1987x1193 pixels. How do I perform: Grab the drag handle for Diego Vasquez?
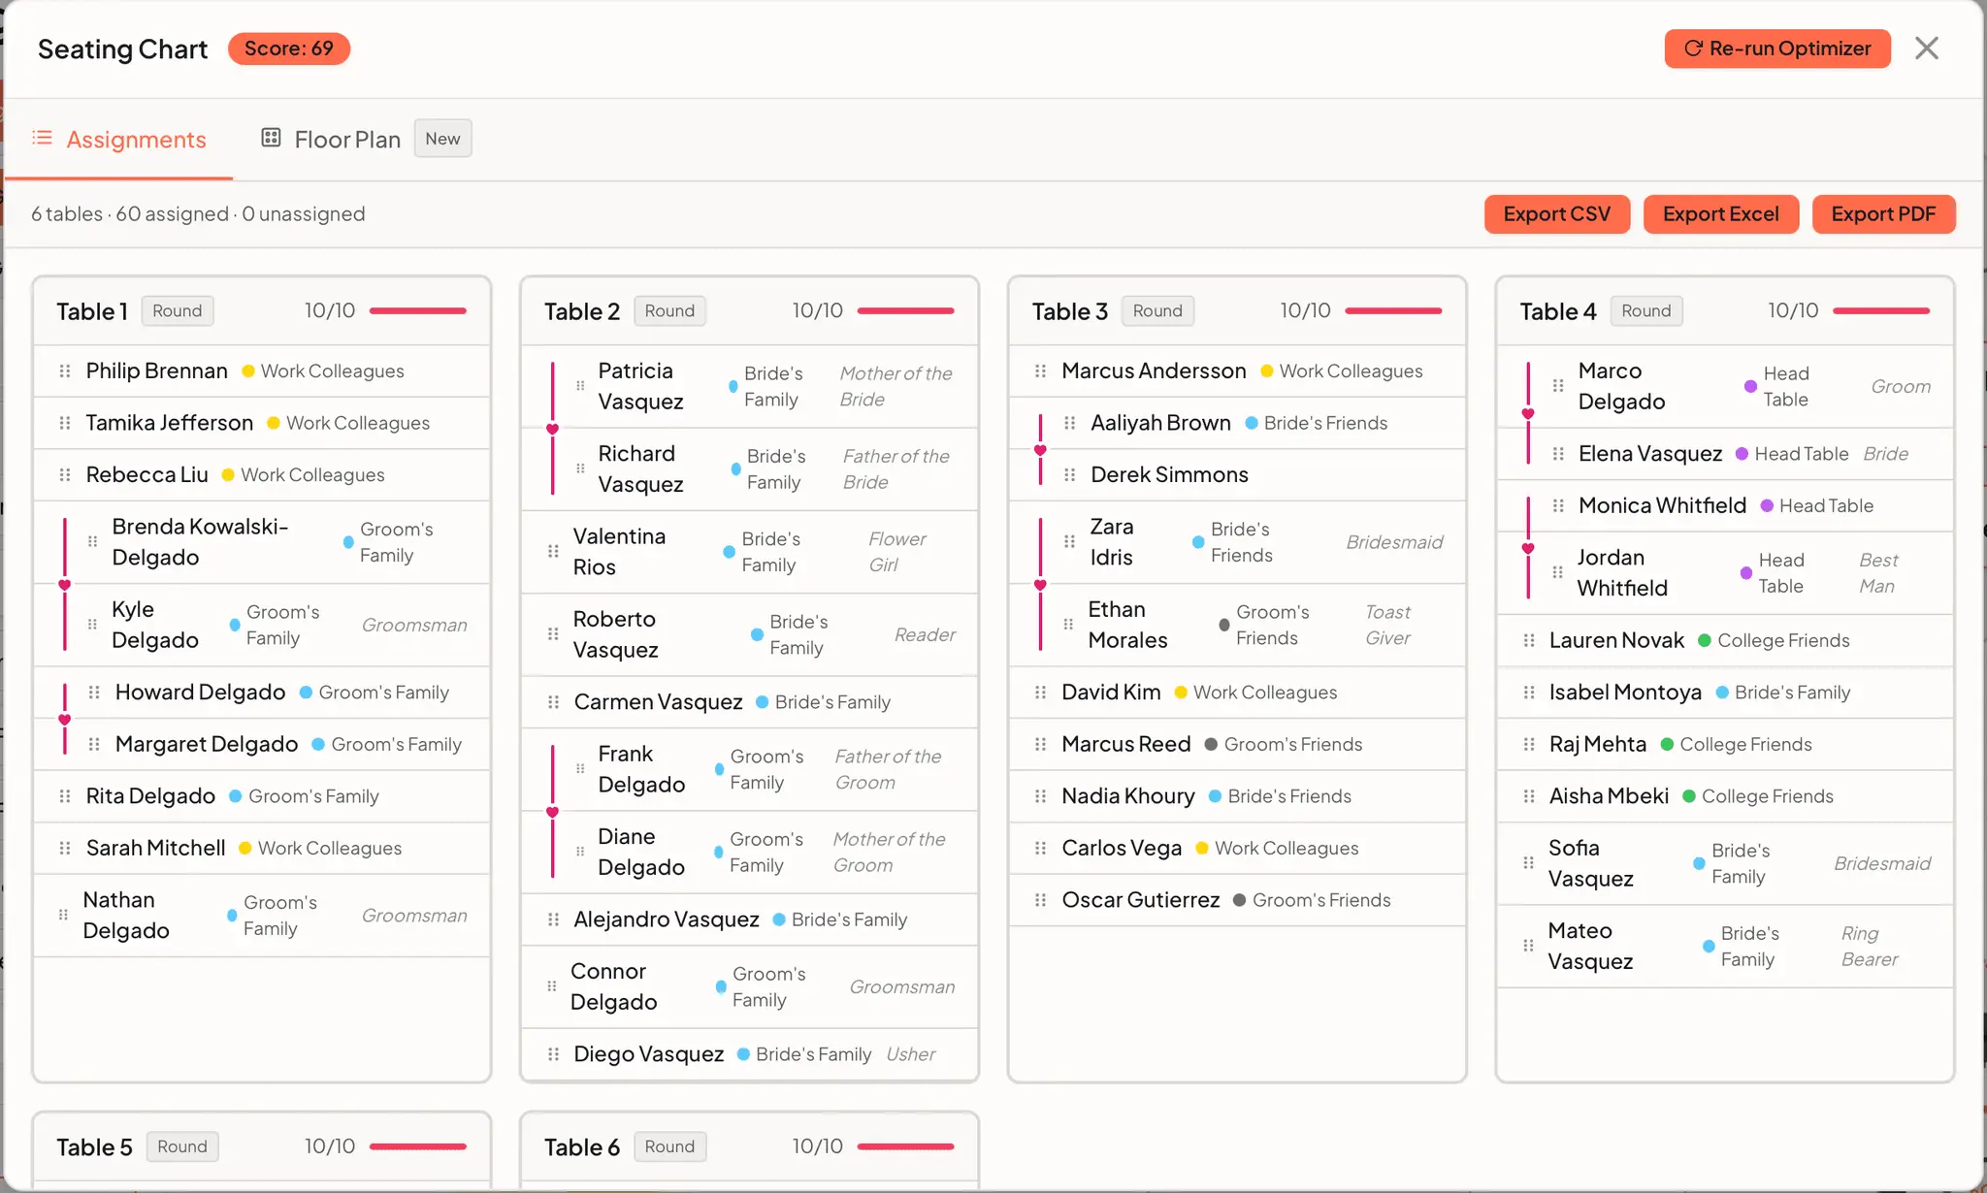[553, 1054]
